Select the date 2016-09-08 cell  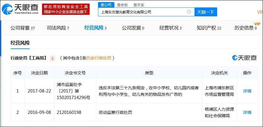pos(39,112)
